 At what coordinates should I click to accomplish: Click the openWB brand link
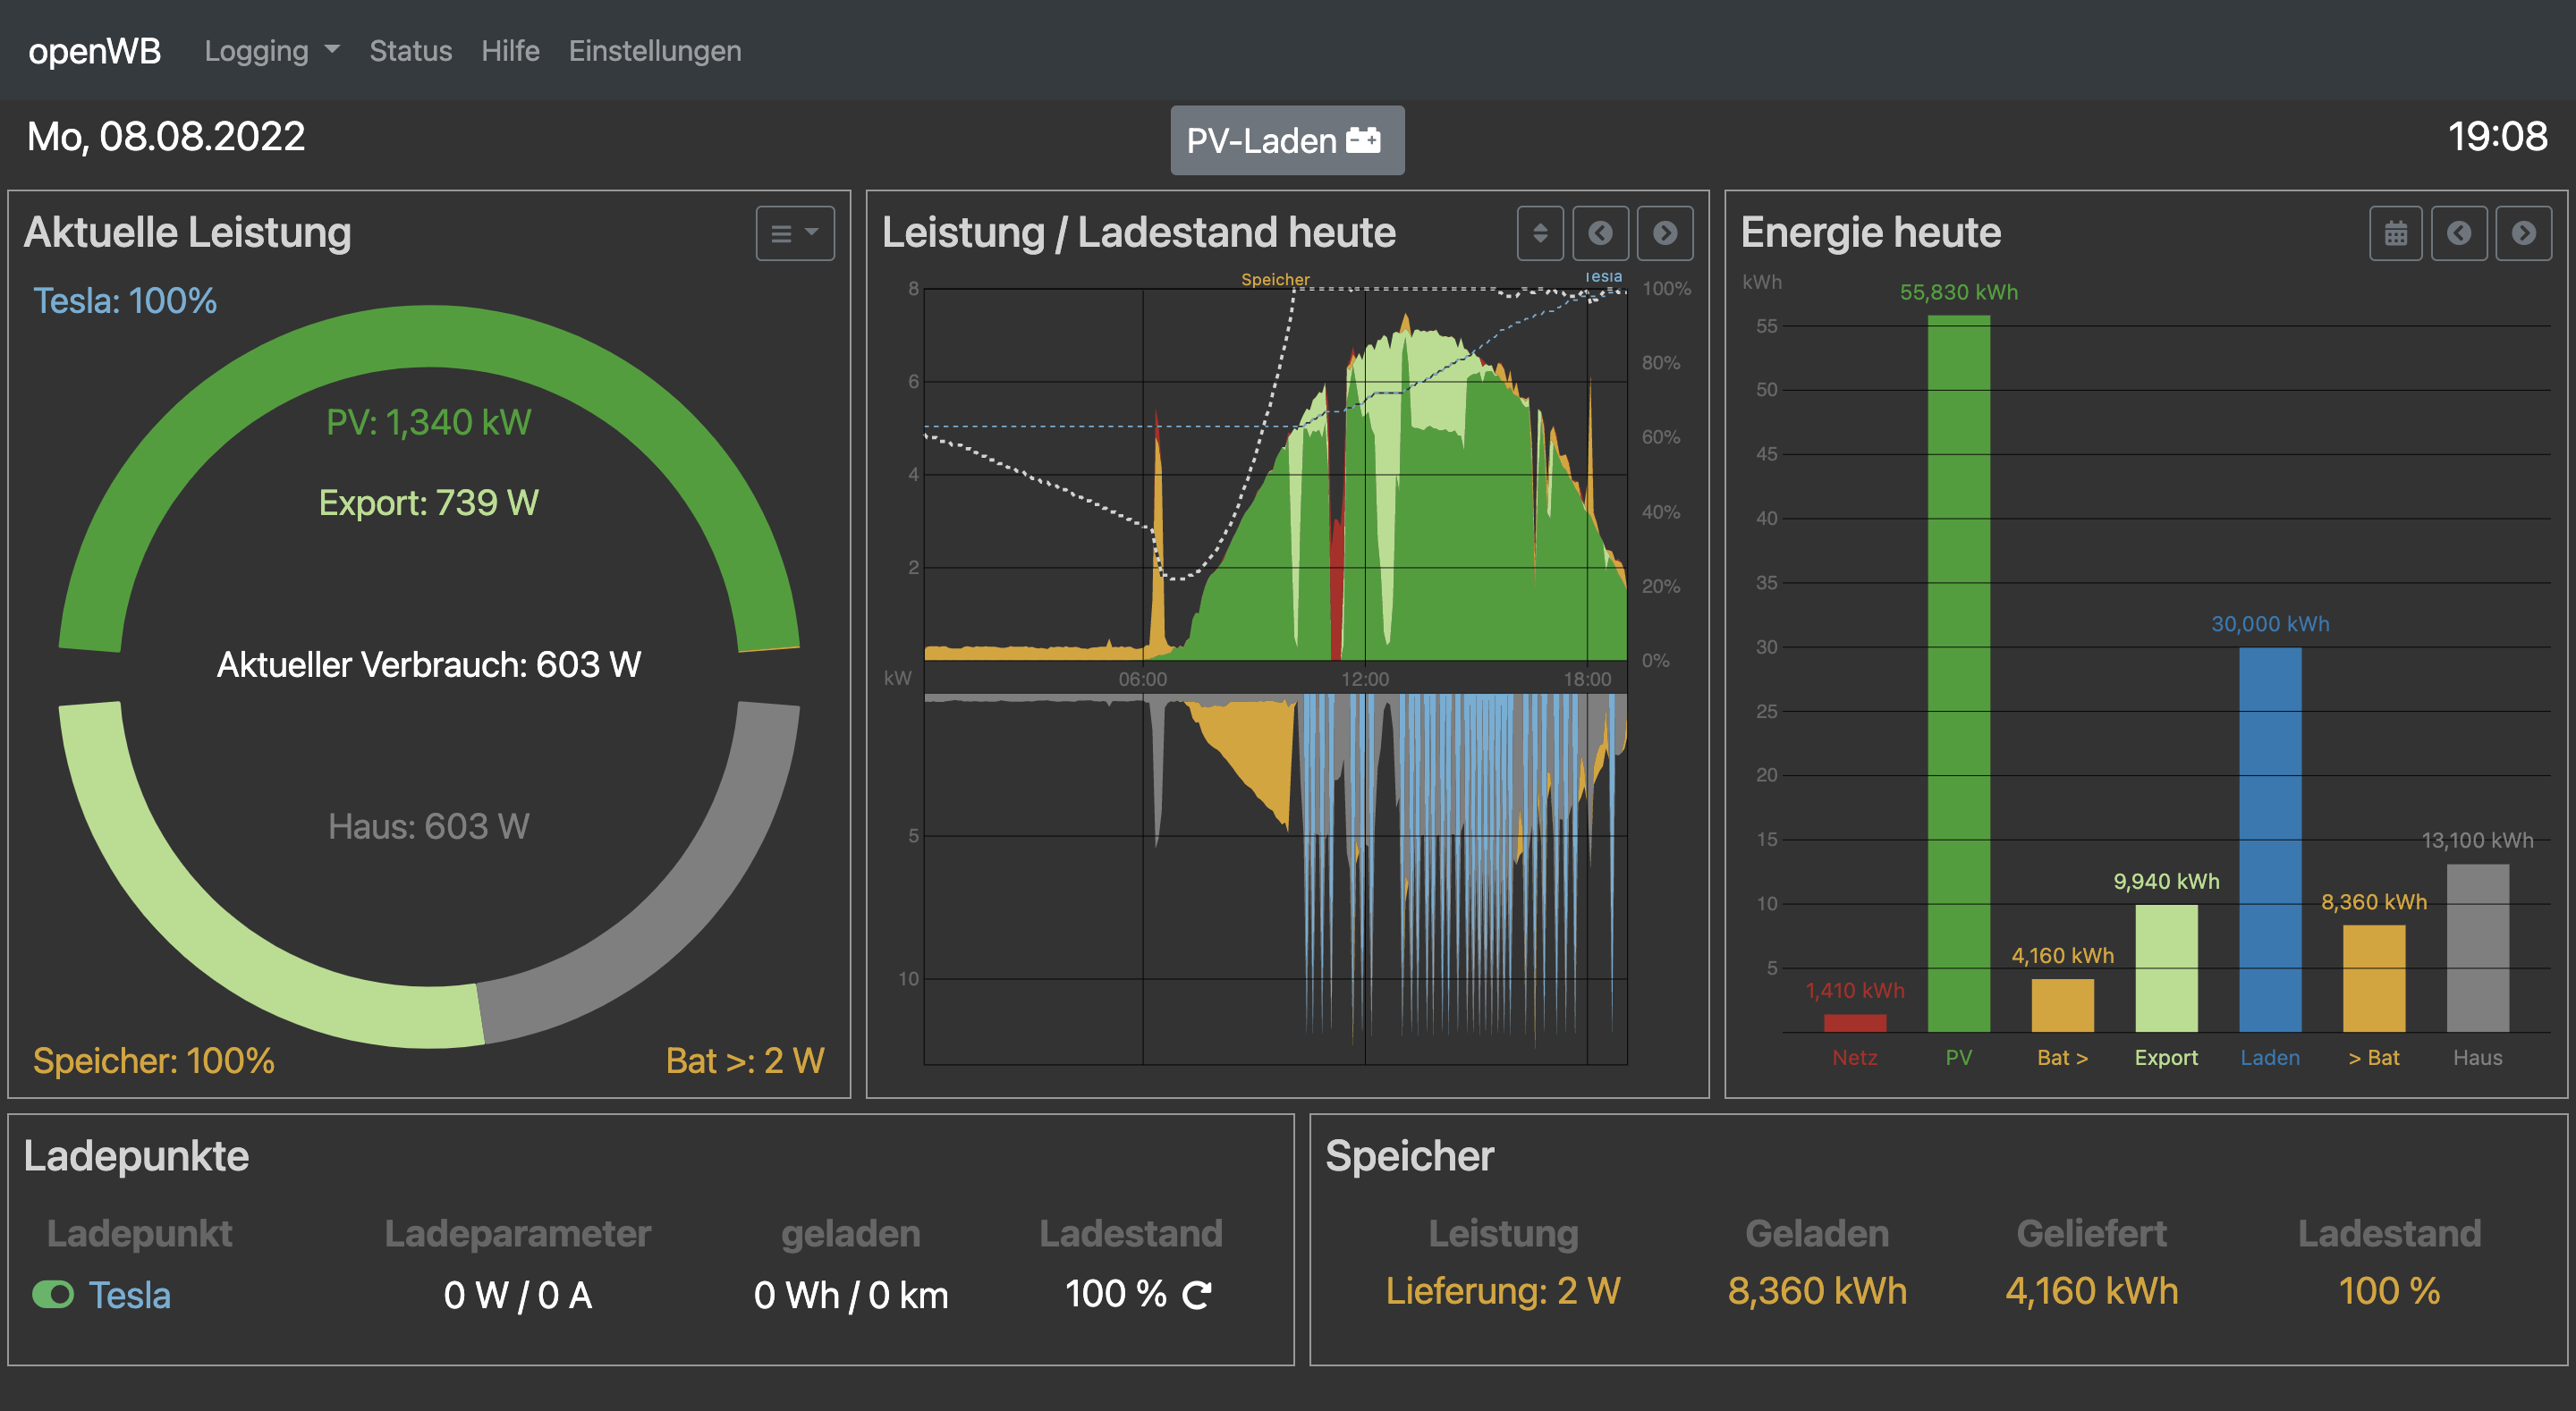(94, 51)
